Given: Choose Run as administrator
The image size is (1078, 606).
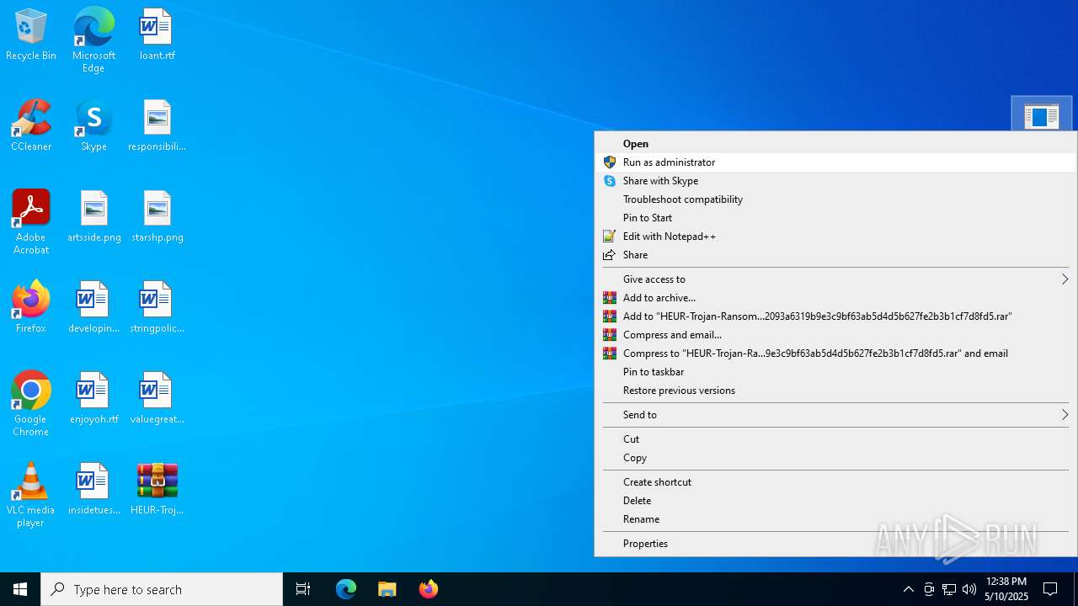Looking at the screenshot, I should [x=836, y=162].
